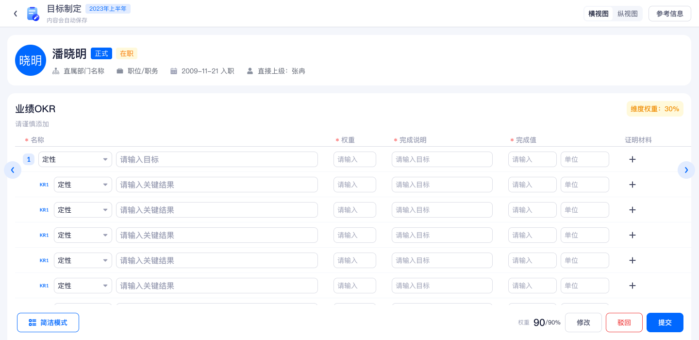Expand second key result 定性 dropdown

tap(83, 210)
